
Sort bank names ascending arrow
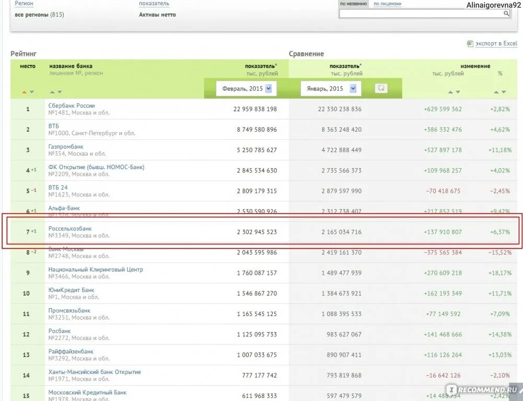(52, 92)
